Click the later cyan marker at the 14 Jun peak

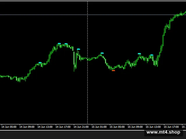pos(66,44)
